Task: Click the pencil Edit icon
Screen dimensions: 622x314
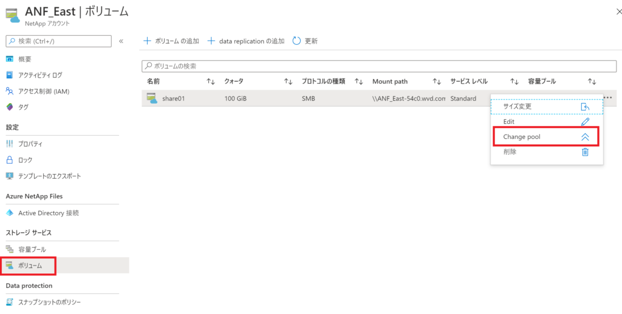Action: coord(585,122)
